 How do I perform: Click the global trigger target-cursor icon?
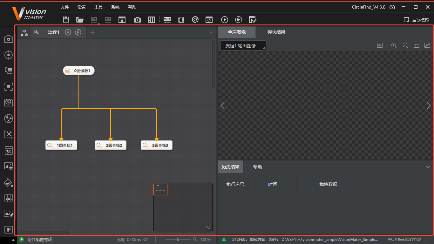pyautogui.click(x=195, y=20)
